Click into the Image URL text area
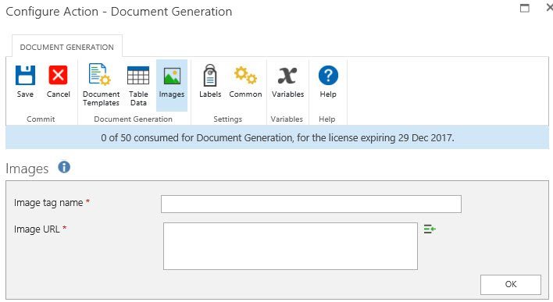The image size is (553, 302). (x=291, y=246)
